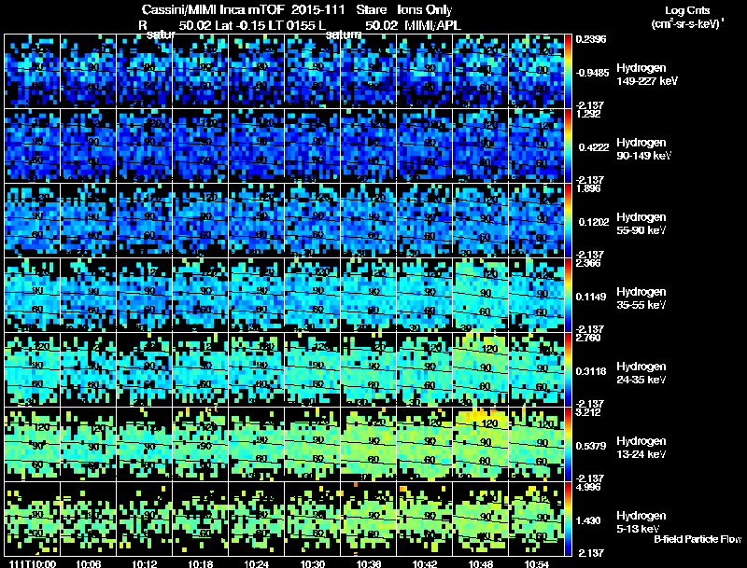Select the 10:30 time label
The image size is (747, 568).
(x=313, y=563)
